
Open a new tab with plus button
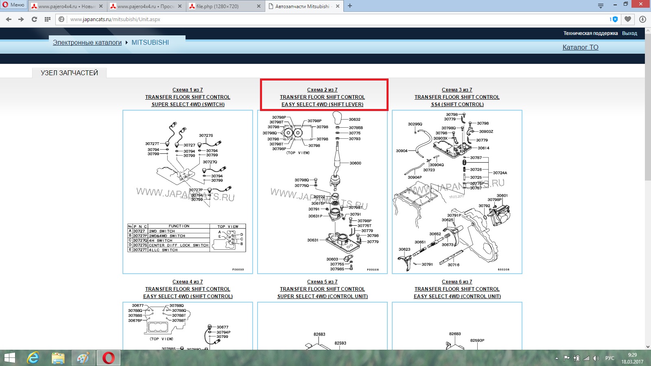[x=350, y=6]
